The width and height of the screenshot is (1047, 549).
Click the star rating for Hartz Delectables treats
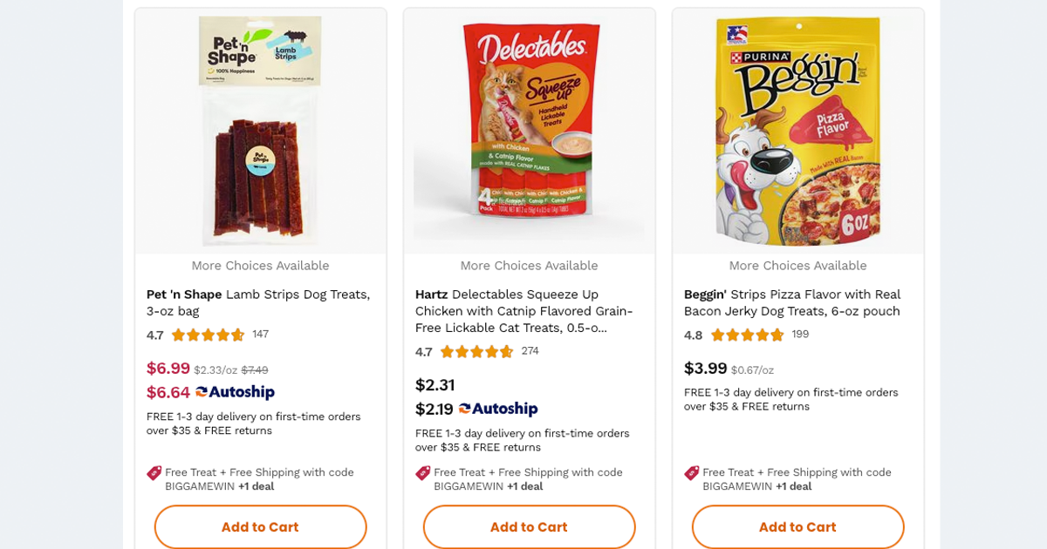pos(476,351)
